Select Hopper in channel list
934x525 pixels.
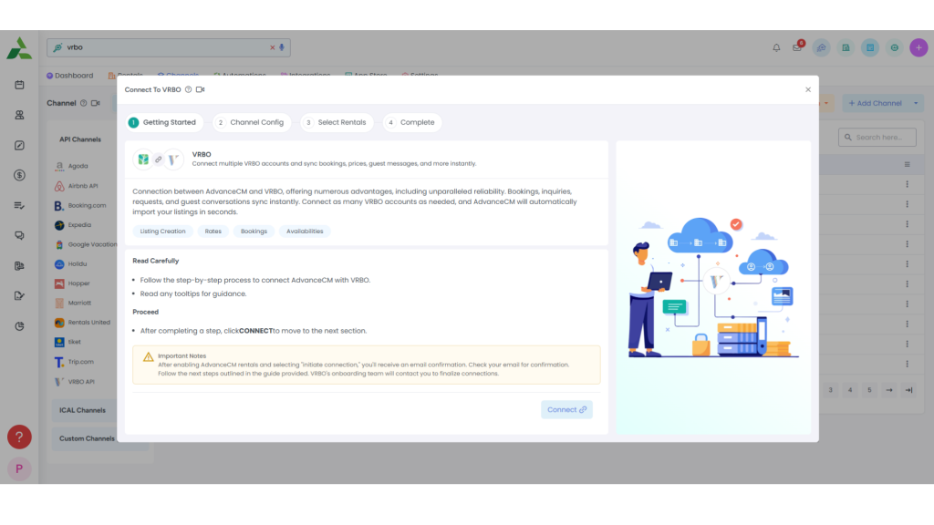point(78,283)
